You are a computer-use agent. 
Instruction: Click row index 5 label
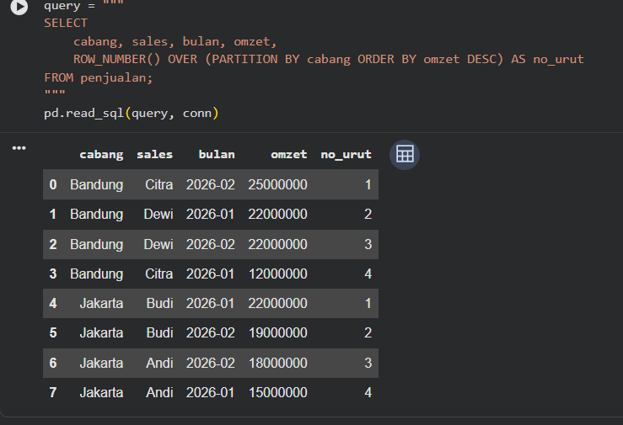click(53, 332)
